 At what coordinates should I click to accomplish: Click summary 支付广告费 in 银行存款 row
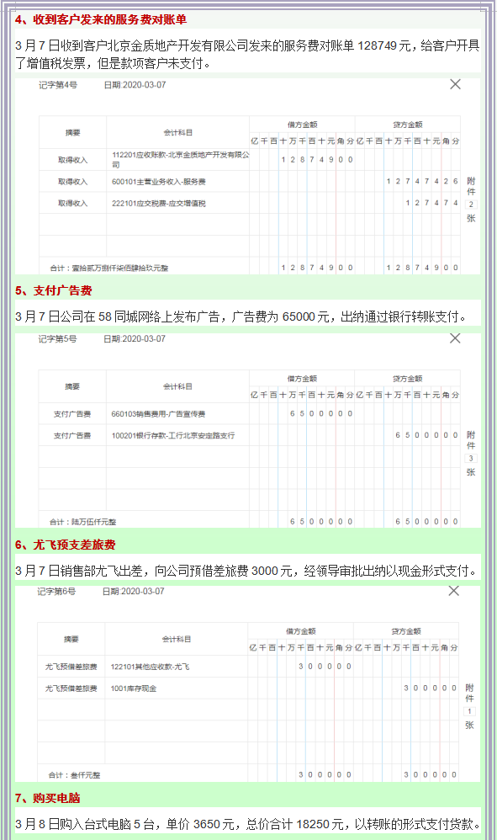(x=72, y=435)
